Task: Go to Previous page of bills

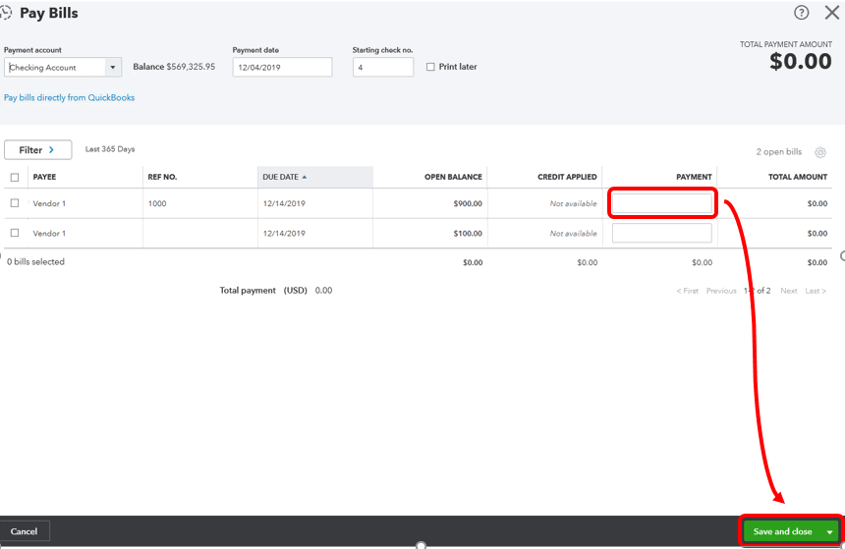Action: pyautogui.click(x=721, y=291)
